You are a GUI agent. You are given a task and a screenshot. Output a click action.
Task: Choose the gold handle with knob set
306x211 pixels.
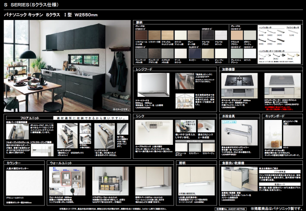point(293,56)
